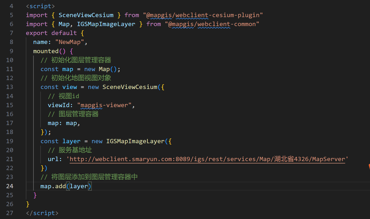Click the closing brace on line 25
Screen dimensions: 370x219
pos(35,195)
